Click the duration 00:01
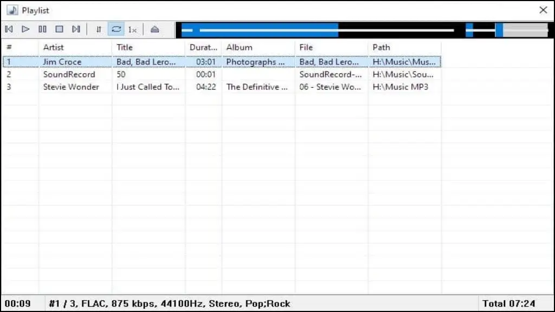The height and width of the screenshot is (312, 555). [x=205, y=75]
